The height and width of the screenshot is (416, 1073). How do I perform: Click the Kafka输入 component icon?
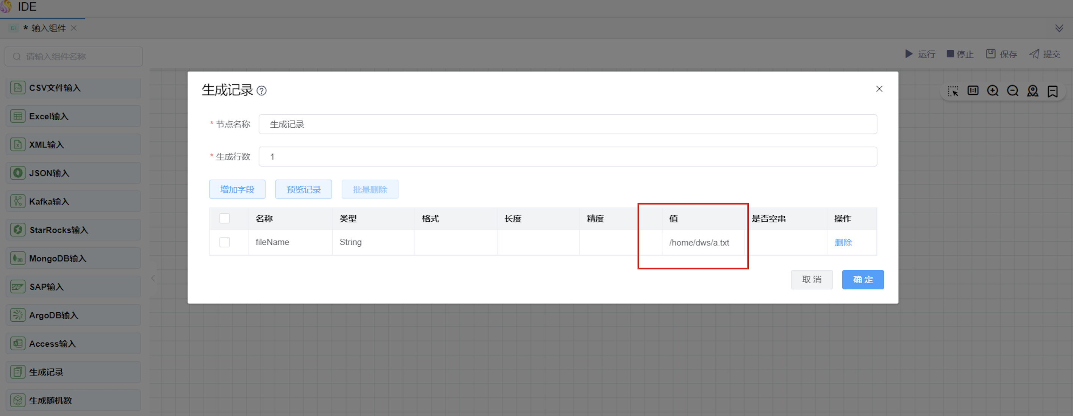tap(17, 202)
